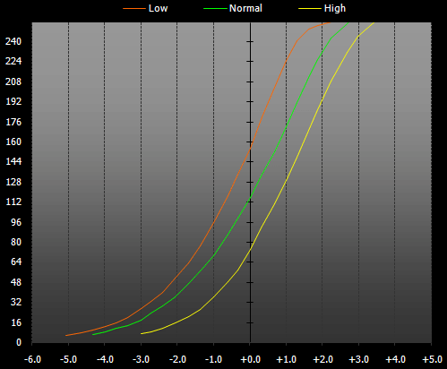Select the -5.0 label on x-axis
Image resolution: width=447 pixels, height=369 pixels.
(68, 359)
